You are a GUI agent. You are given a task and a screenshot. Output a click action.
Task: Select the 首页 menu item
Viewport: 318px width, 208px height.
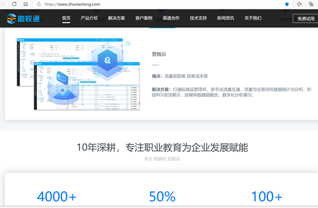coord(66,18)
